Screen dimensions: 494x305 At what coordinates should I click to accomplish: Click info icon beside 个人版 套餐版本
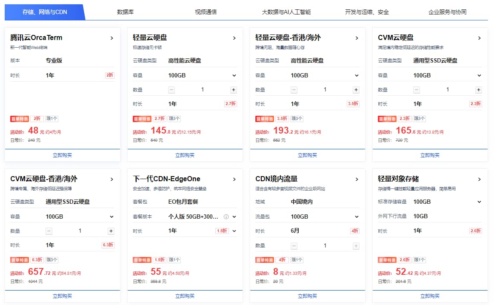point(226,217)
